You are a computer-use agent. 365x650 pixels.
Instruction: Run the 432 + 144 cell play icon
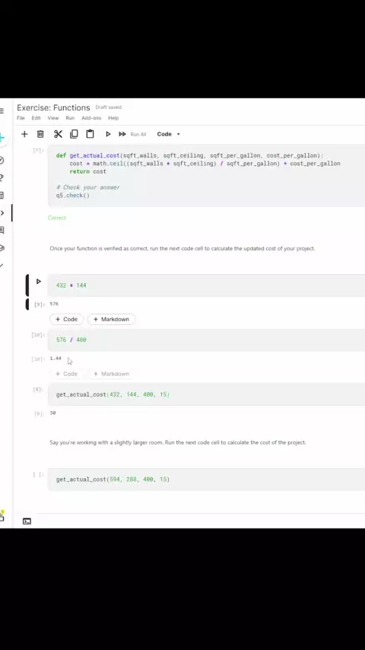[39, 282]
